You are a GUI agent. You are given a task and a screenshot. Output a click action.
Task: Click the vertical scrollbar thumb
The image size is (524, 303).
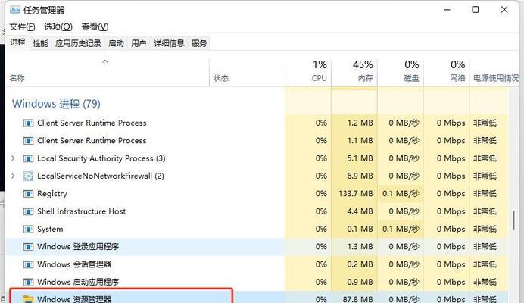[x=514, y=220]
